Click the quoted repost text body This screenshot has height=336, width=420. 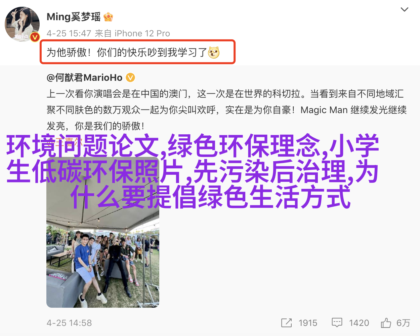click(x=227, y=110)
